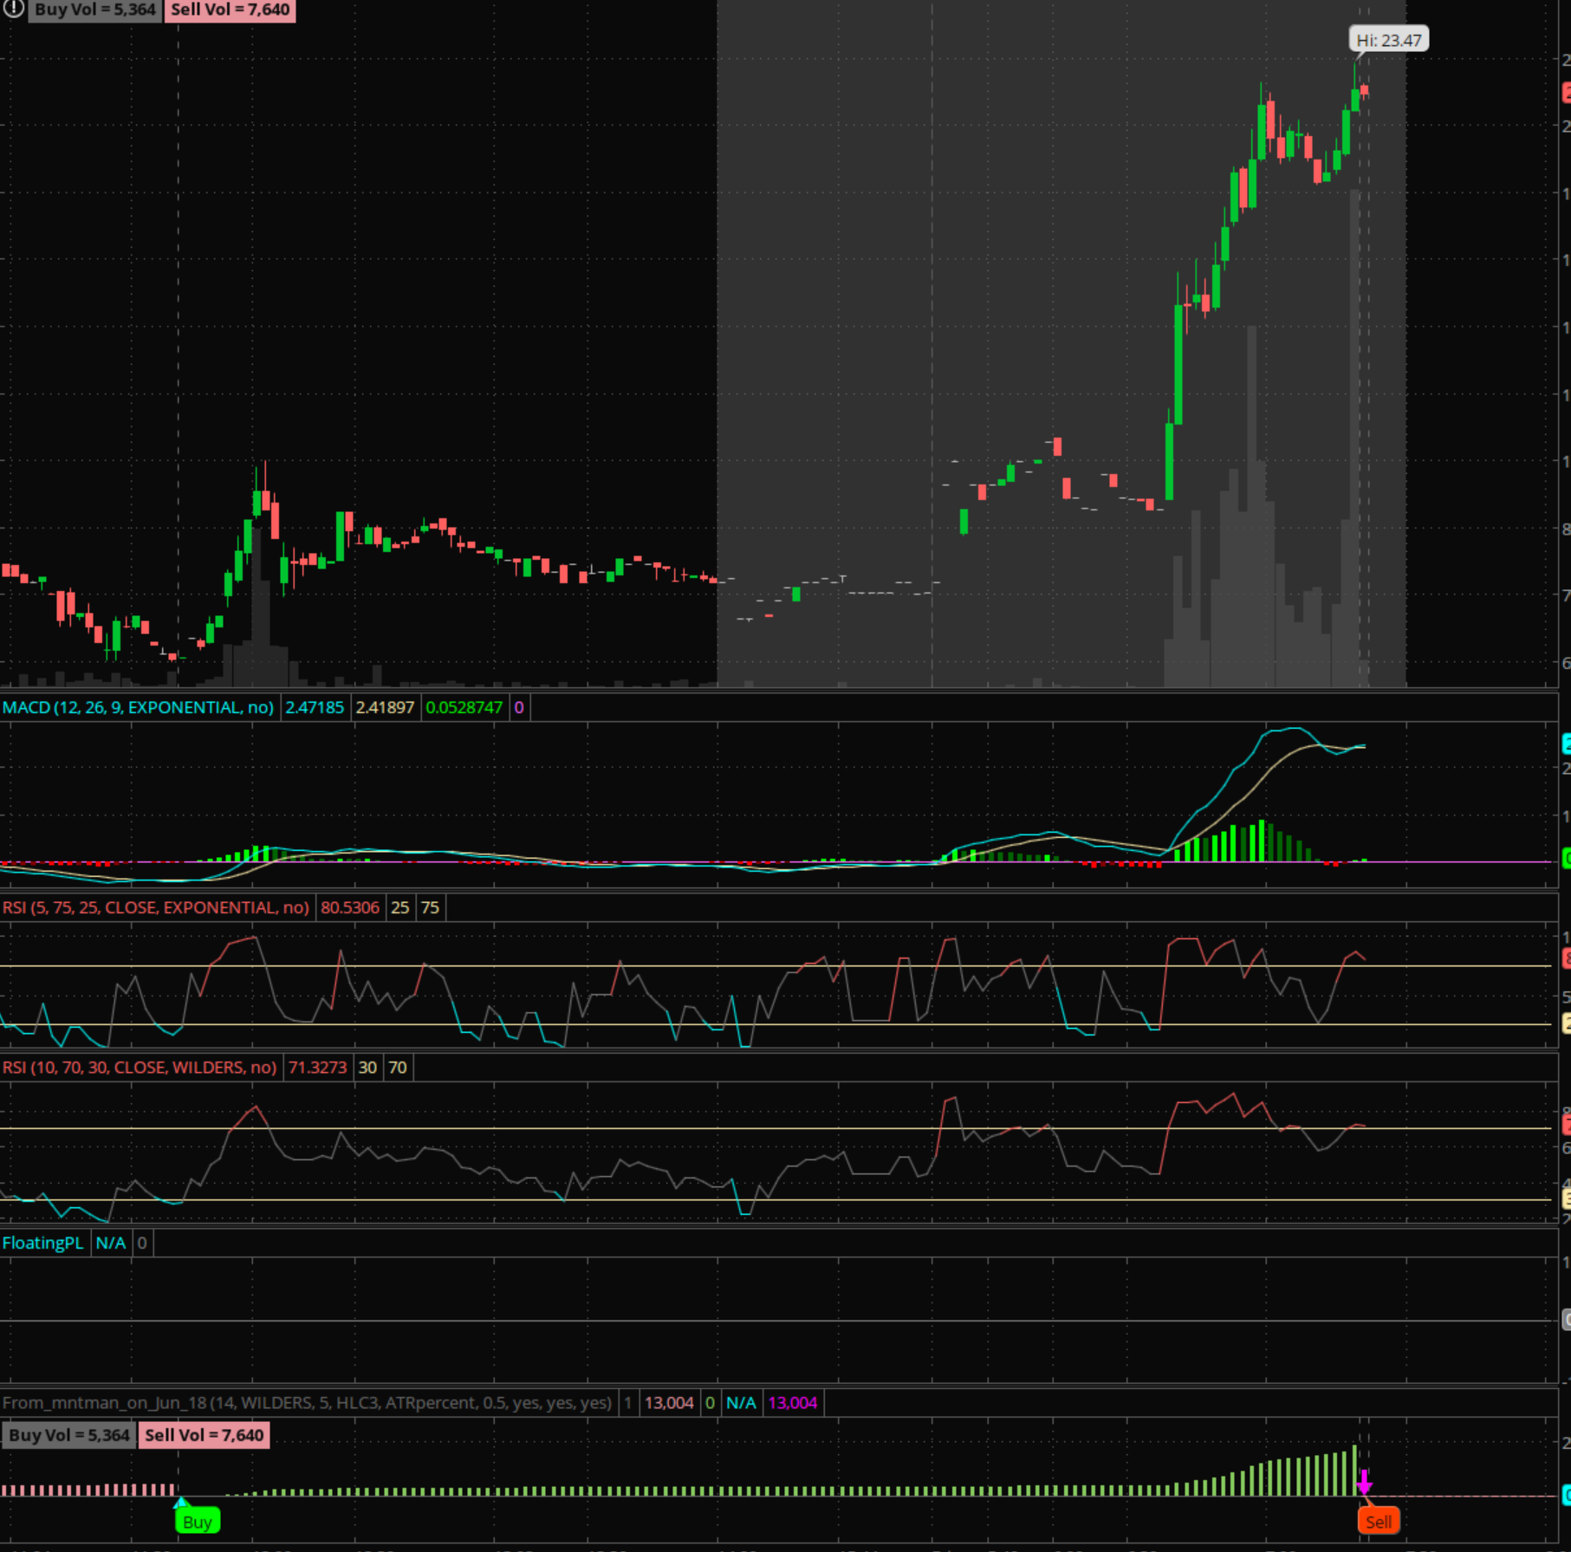Open the MACD (12, 26, 9, EXPONENTIAL, no) study title
Screen dimensions: 1571x1552
[x=138, y=707]
